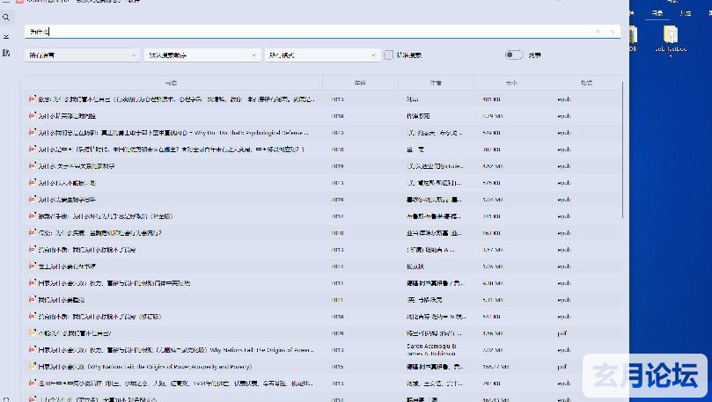This screenshot has height=402, width=712.
Task: Select the underlined tab in the desktop window
Action: 657,13
